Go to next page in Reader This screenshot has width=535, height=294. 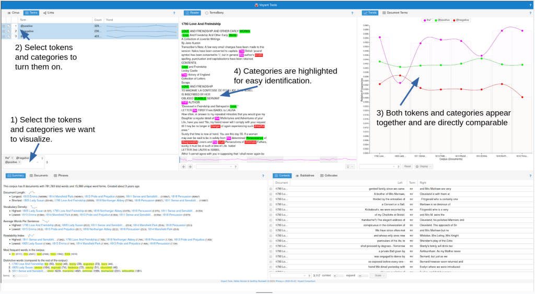pos(190,167)
